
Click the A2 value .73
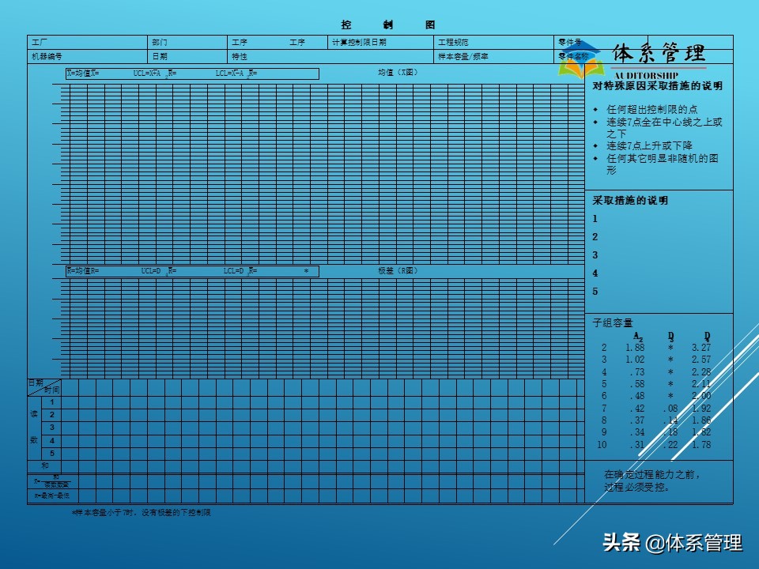tap(637, 372)
